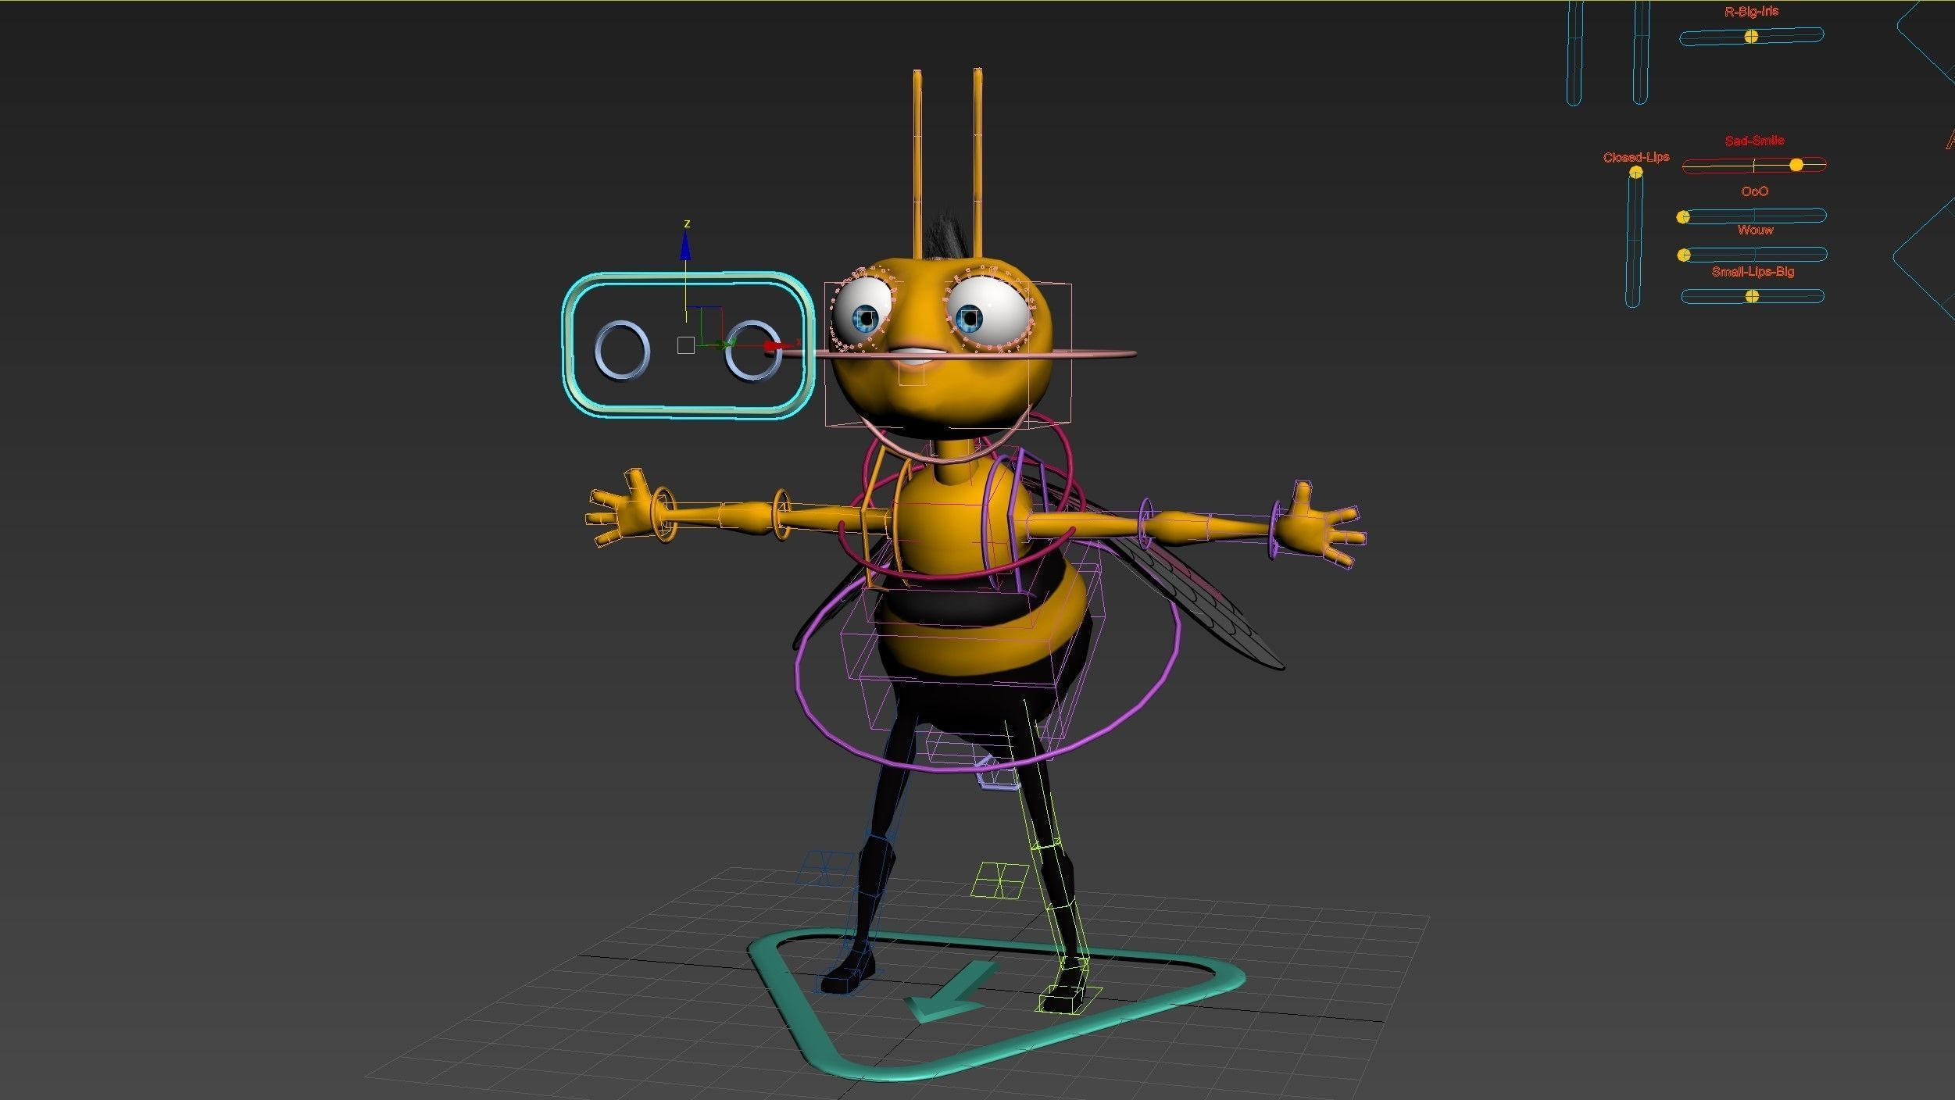Click the blue Z-axis gizmo arrow
The height and width of the screenshot is (1100, 1955).
[685, 245]
